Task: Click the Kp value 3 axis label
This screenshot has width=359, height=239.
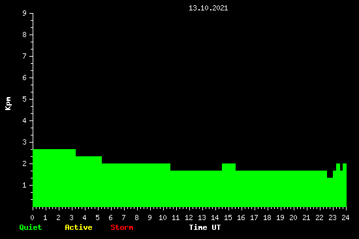Action: coord(25,142)
